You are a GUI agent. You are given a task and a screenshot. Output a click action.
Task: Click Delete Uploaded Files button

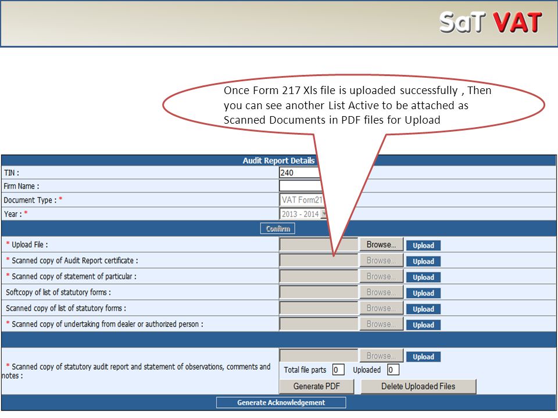pos(419,387)
